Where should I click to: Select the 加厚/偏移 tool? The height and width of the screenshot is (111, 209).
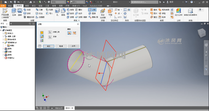(81, 17)
